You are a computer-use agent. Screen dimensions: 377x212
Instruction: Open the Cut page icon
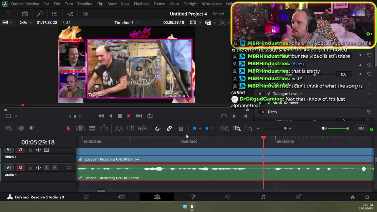pos(122,197)
